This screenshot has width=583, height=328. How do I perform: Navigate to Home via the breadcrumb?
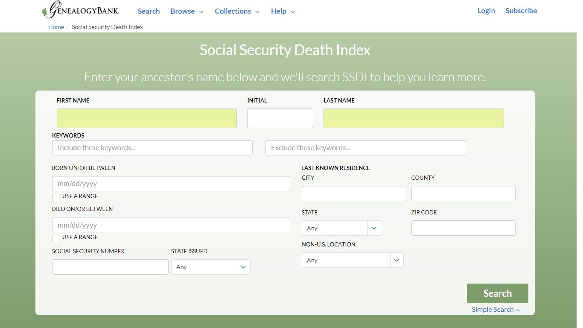click(56, 26)
